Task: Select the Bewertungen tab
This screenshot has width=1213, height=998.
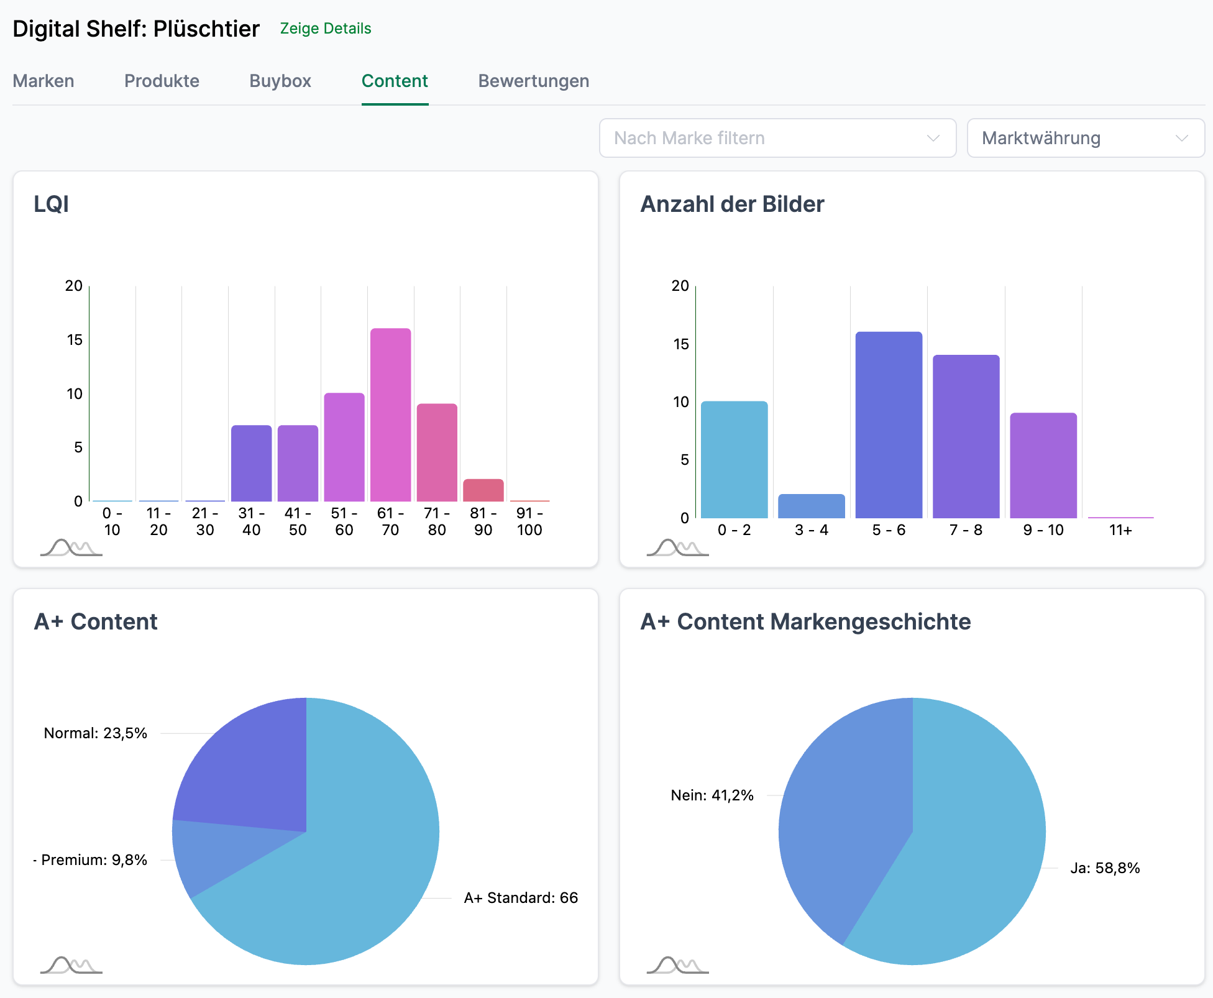Action: tap(533, 81)
